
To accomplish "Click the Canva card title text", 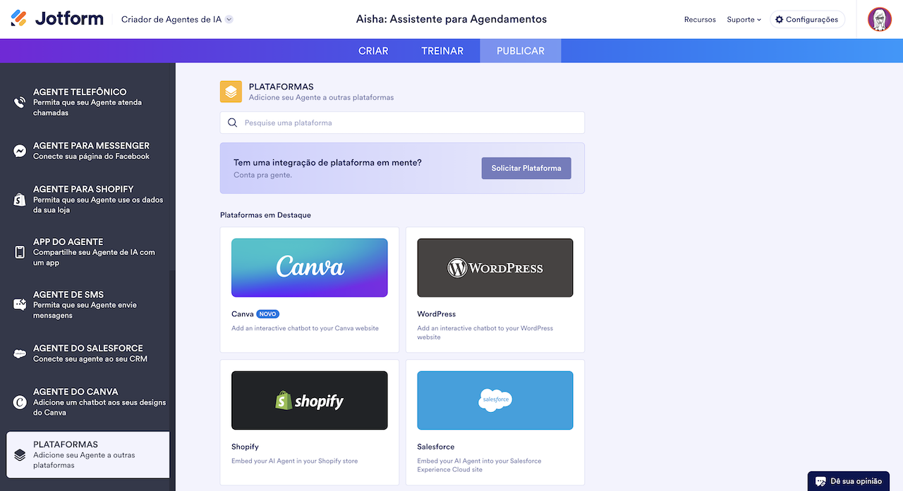I will (243, 314).
